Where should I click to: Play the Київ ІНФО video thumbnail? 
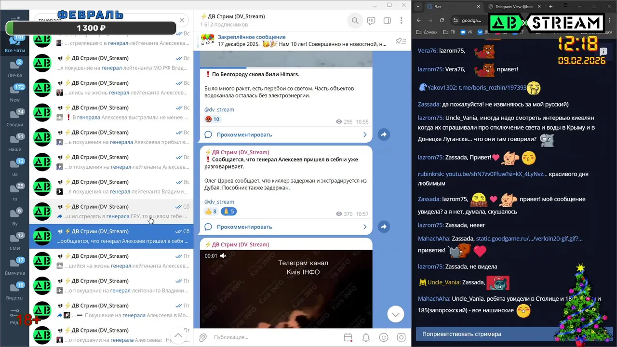(286, 289)
